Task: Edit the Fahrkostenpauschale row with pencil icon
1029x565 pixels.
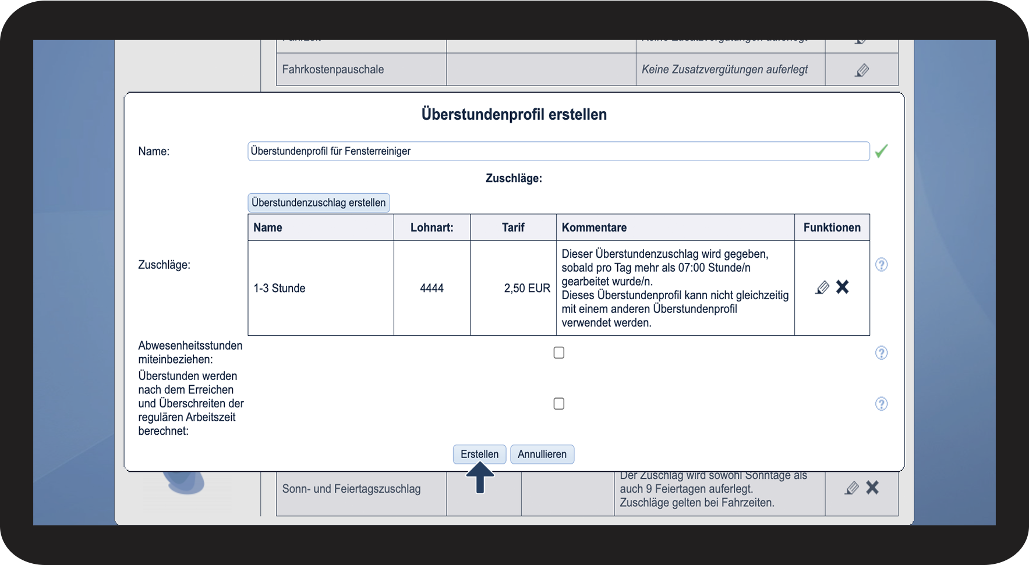Action: tap(862, 70)
